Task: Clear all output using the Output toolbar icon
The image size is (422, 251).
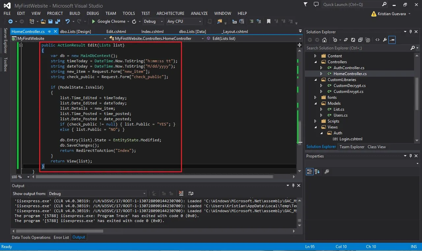Action: (181, 193)
